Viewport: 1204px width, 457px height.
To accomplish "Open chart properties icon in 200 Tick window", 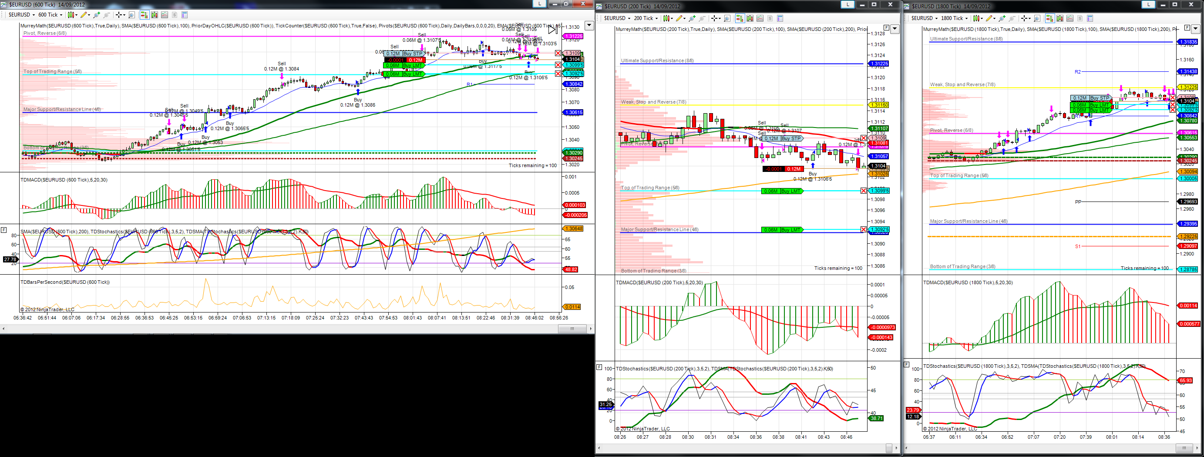I will pyautogui.click(x=780, y=18).
